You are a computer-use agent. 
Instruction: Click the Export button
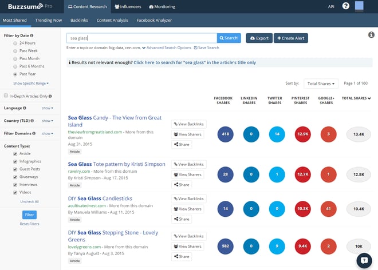(x=259, y=38)
